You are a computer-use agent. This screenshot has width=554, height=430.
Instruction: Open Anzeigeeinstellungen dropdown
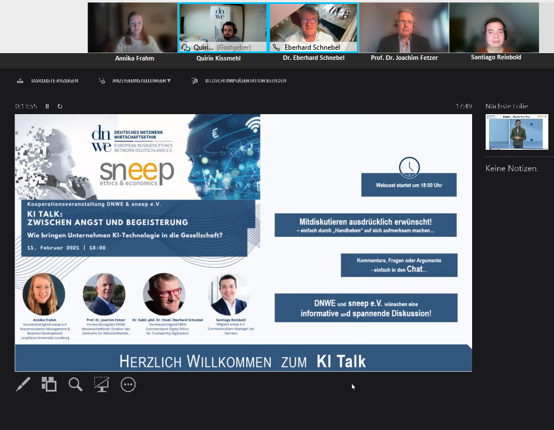tap(141, 81)
